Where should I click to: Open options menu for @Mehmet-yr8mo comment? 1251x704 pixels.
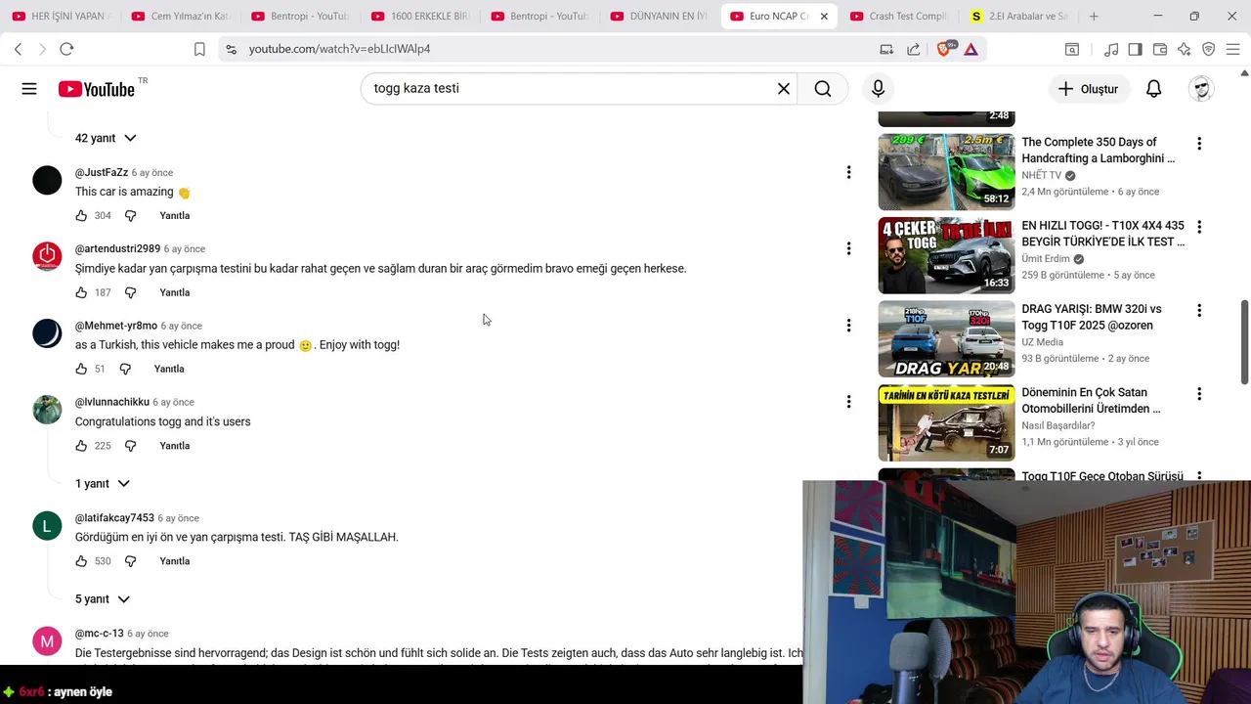tap(848, 326)
